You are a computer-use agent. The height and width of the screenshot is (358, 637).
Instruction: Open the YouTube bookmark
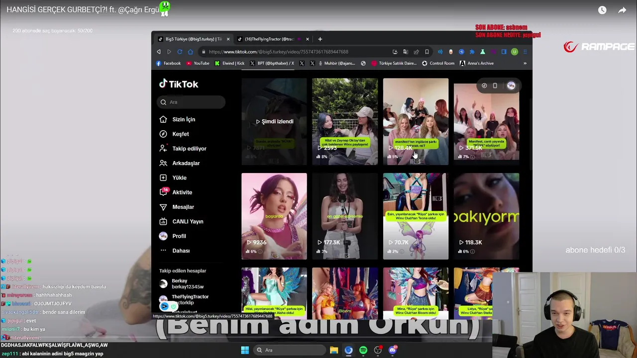click(198, 63)
